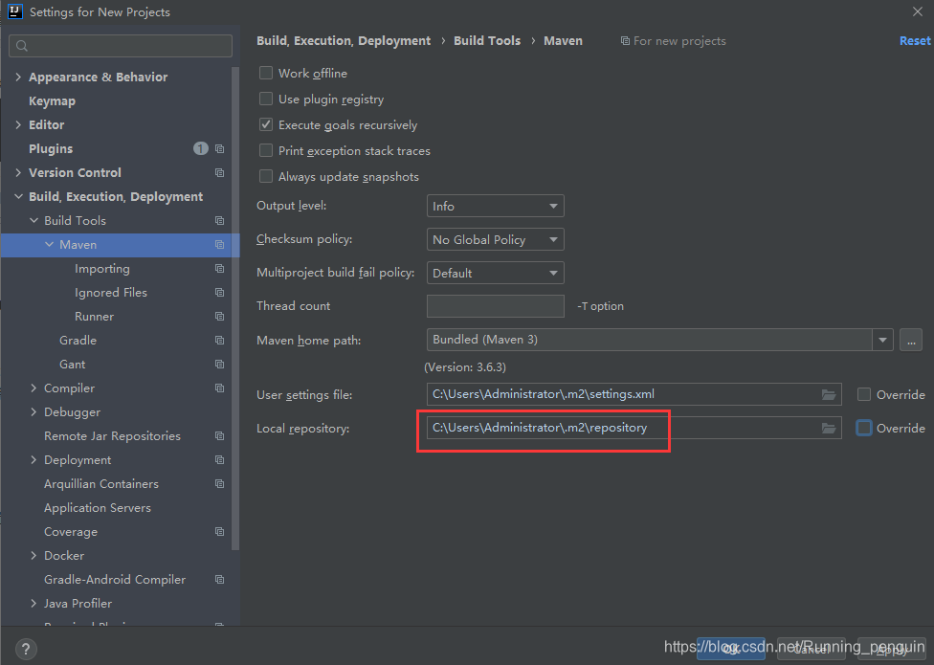Screen dimensions: 934x665
Task: Select Ignored Files under Maven
Action: 111,293
